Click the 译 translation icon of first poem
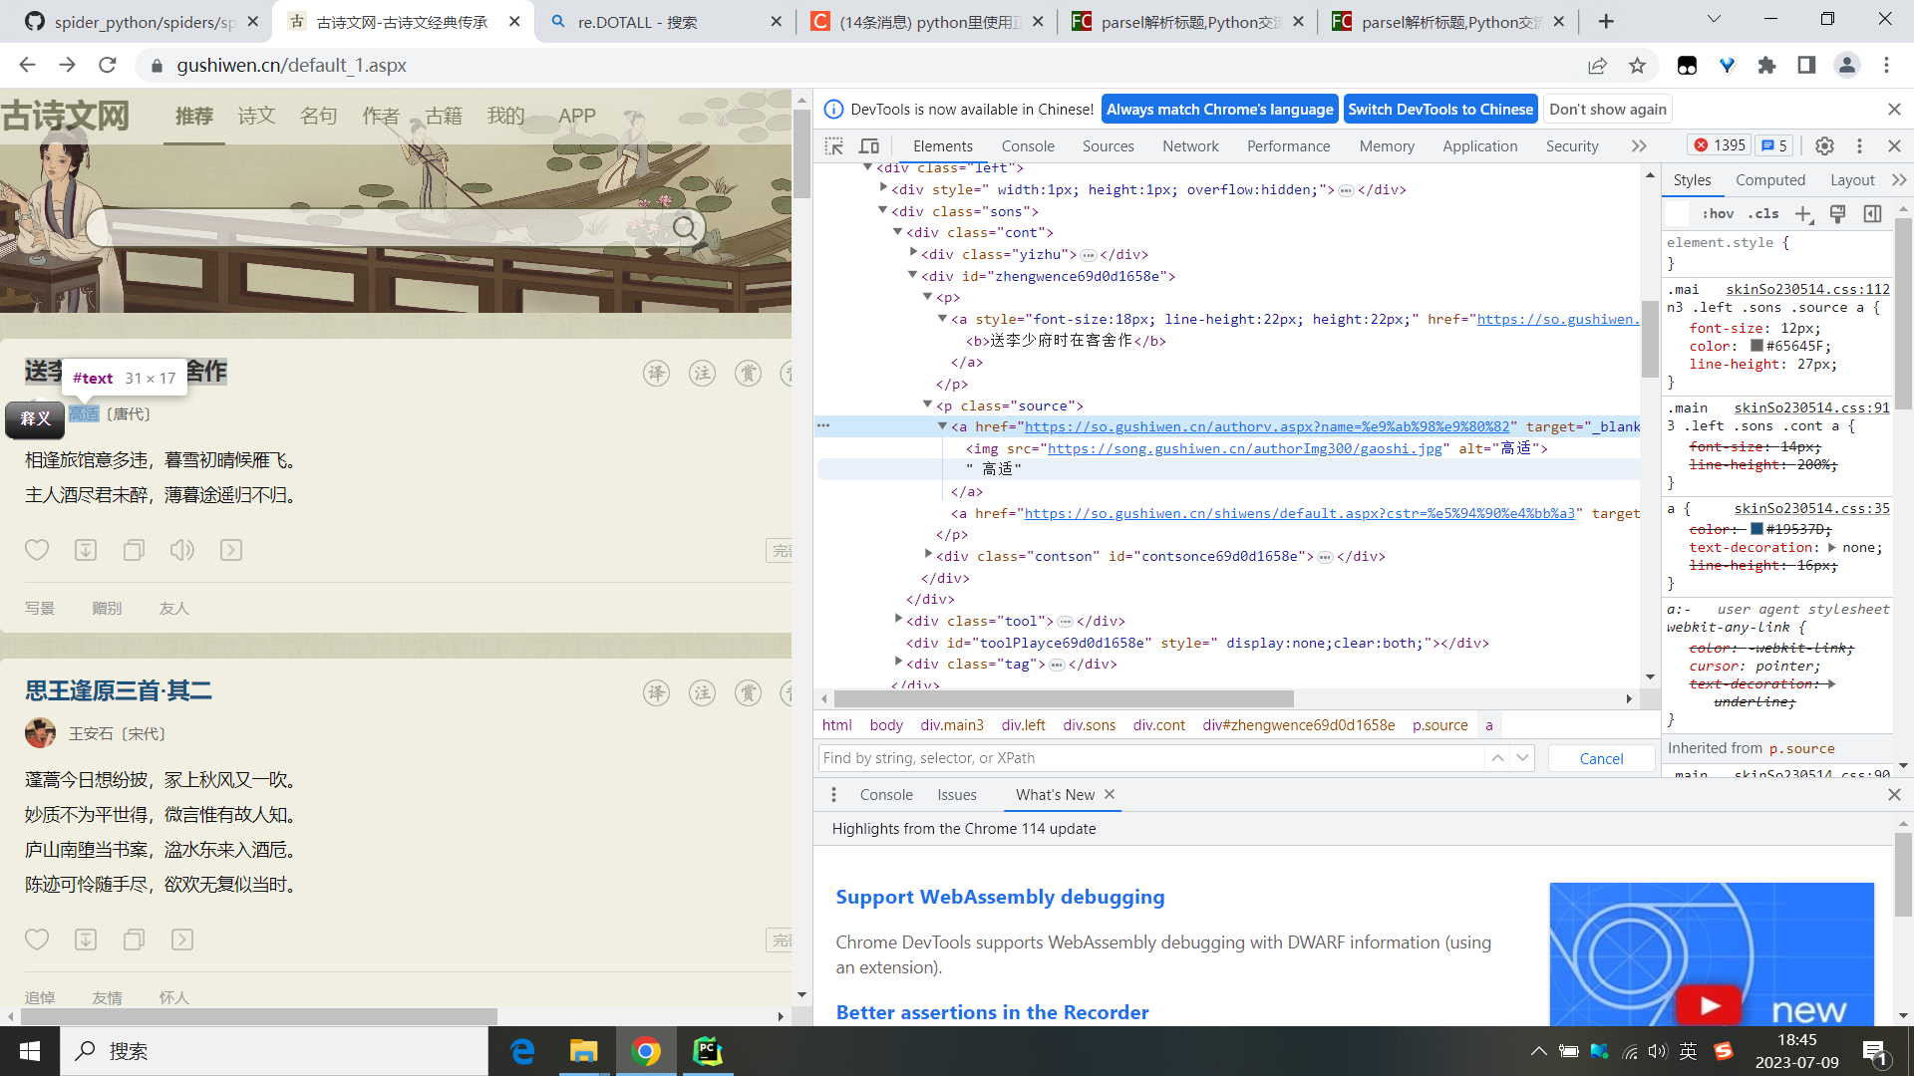 656,374
